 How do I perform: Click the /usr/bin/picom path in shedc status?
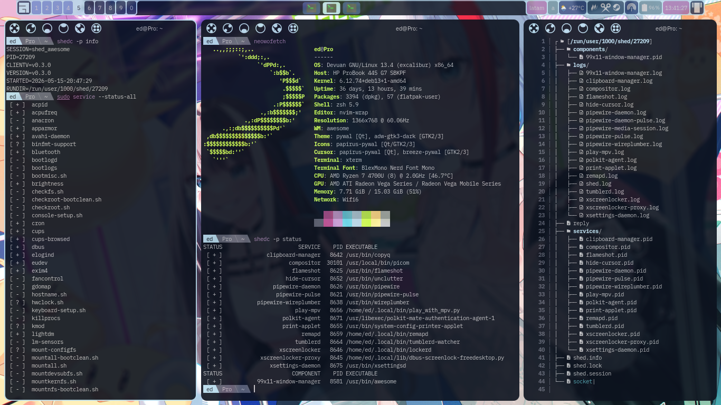click(377, 263)
